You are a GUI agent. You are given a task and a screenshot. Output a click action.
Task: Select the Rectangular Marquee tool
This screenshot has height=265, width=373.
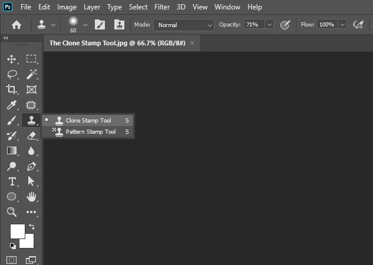(31, 59)
